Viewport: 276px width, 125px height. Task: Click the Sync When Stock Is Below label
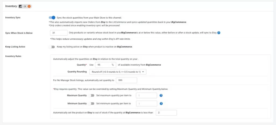pos(19,33)
